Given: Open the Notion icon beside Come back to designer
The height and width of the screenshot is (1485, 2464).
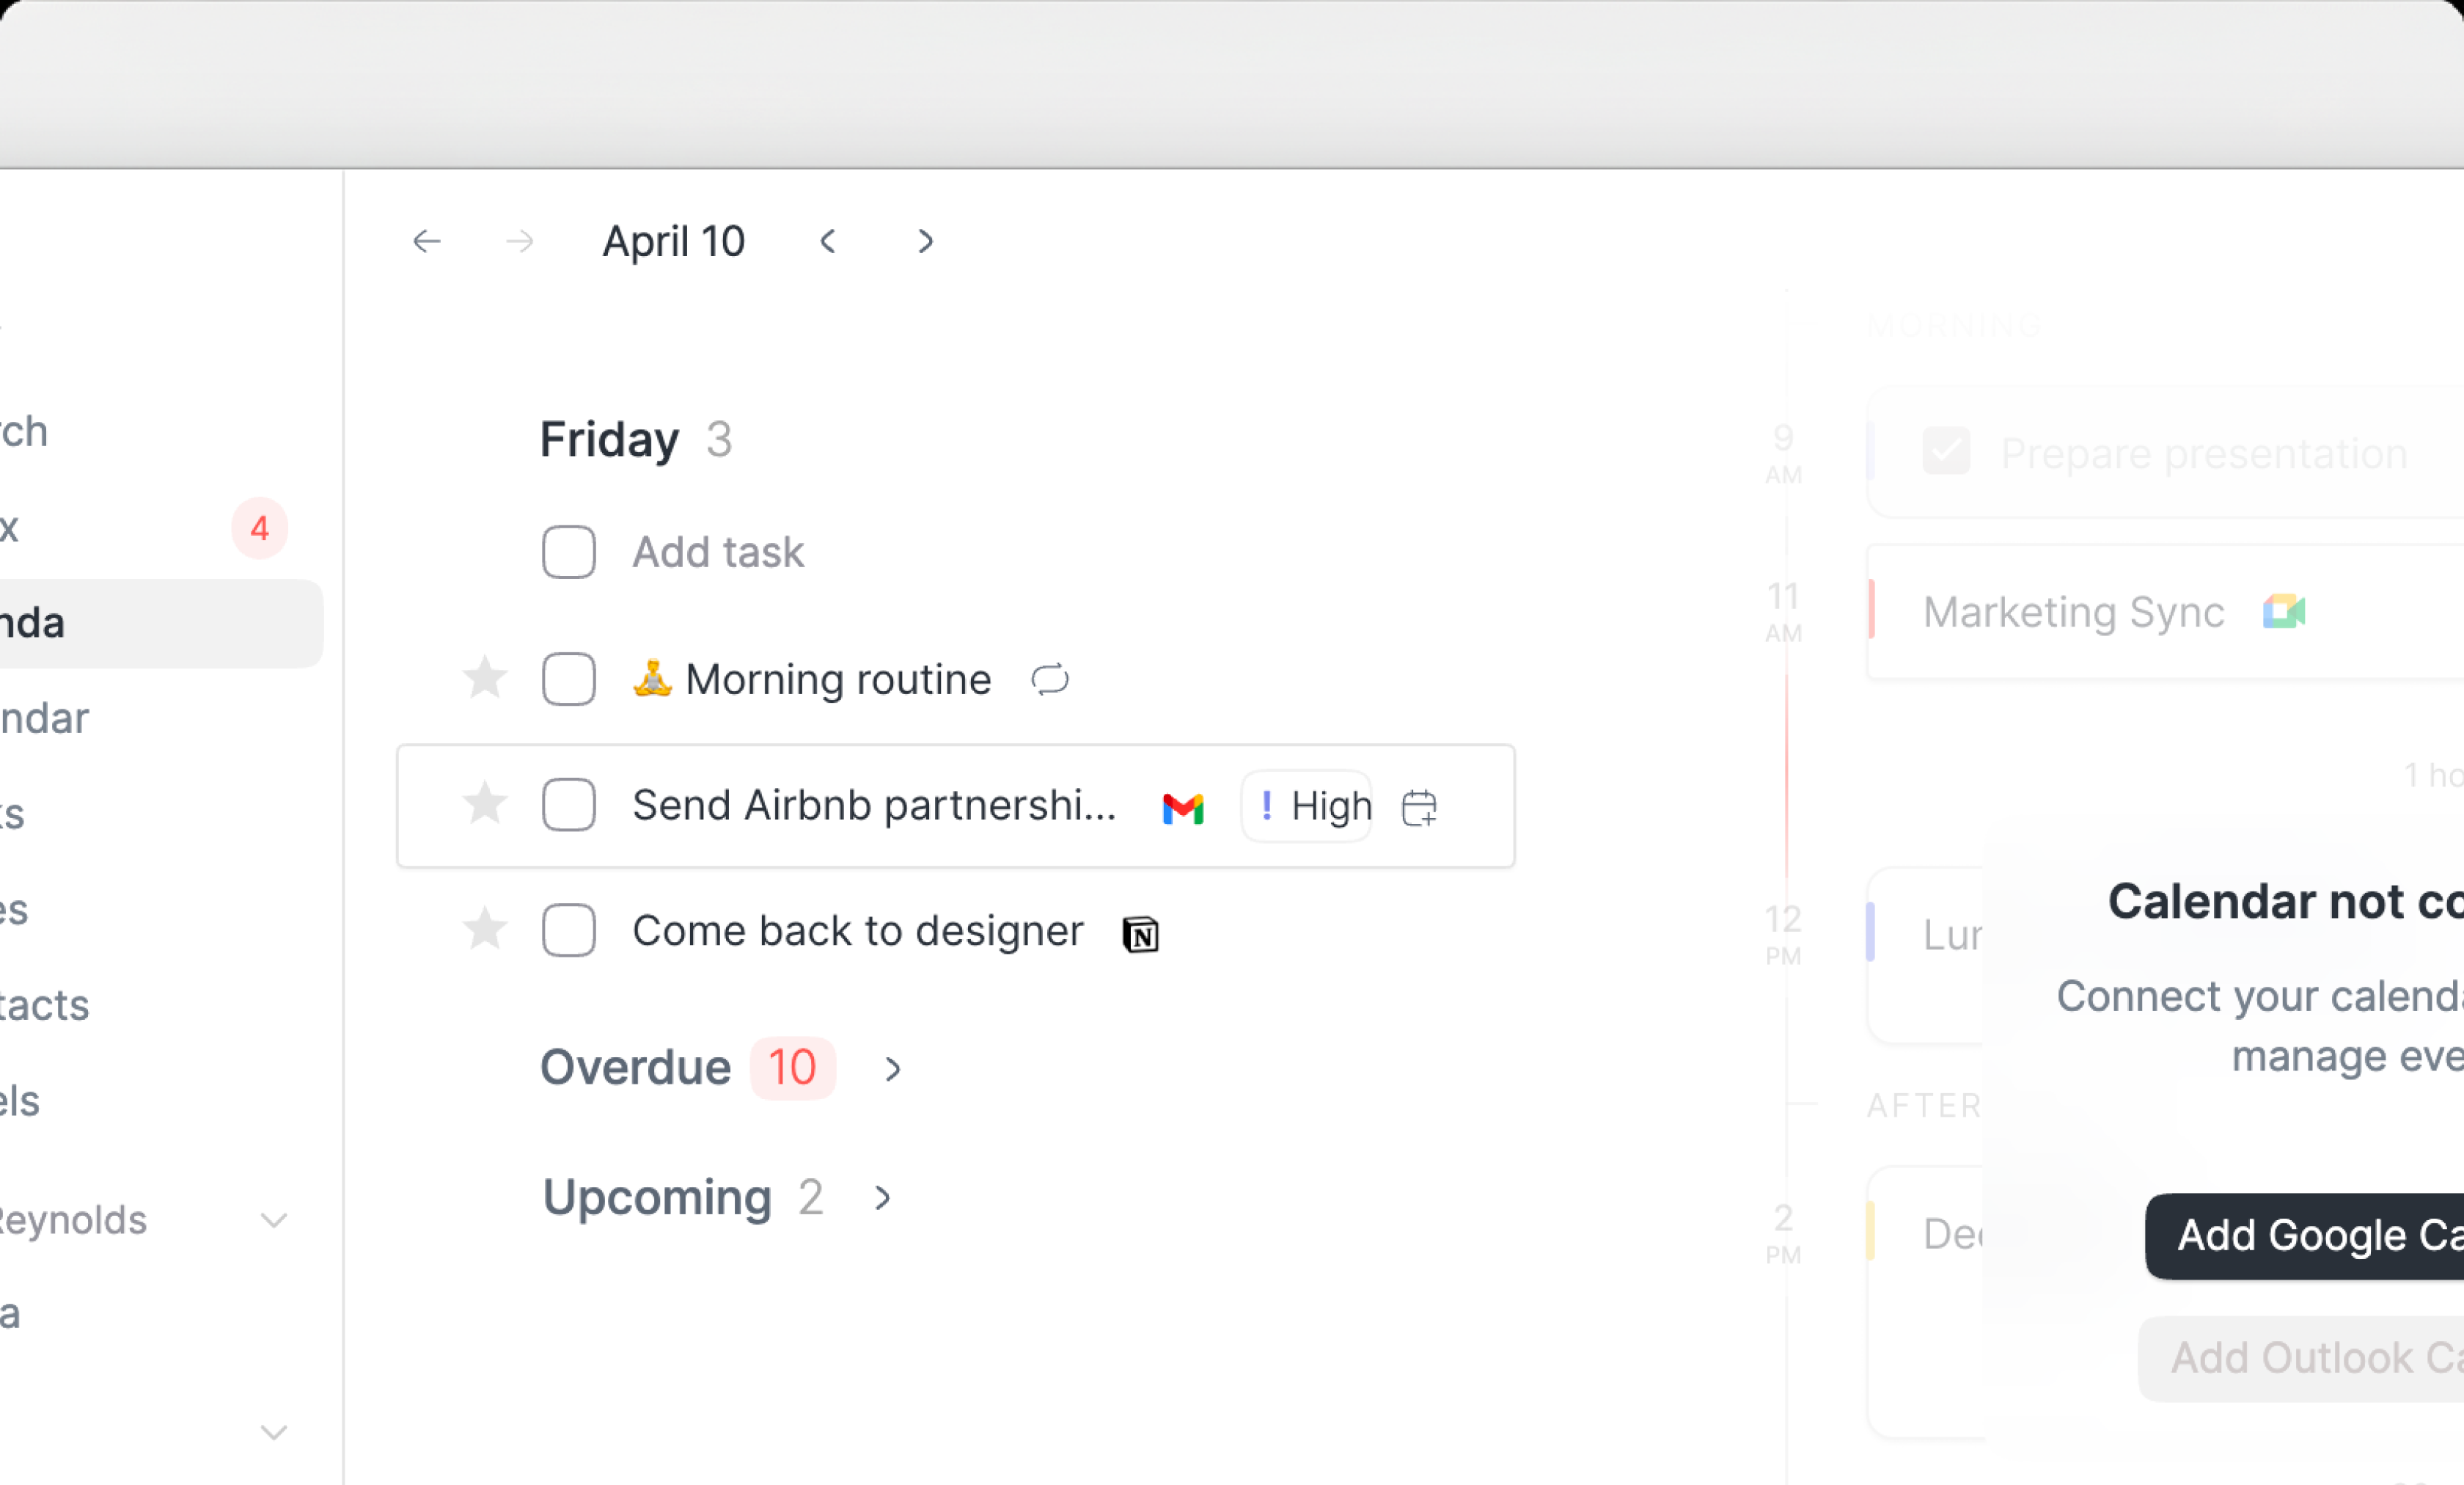Looking at the screenshot, I should click(1140, 935).
